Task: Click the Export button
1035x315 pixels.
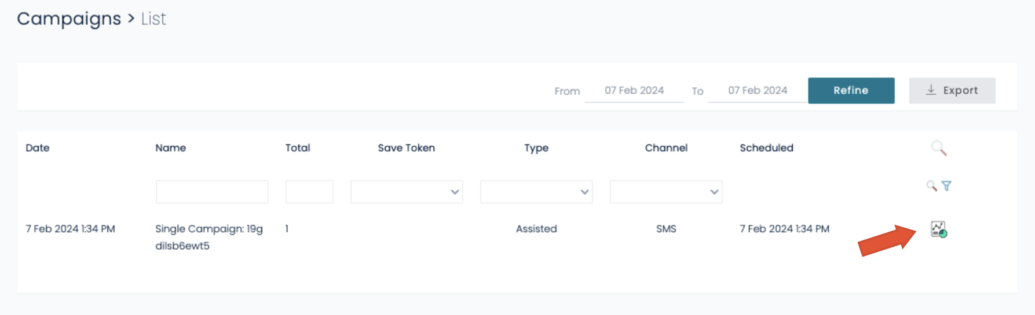Action: (952, 91)
